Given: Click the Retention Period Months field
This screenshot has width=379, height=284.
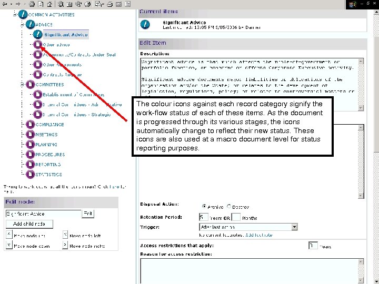Looking at the screenshot, I should (236, 217).
